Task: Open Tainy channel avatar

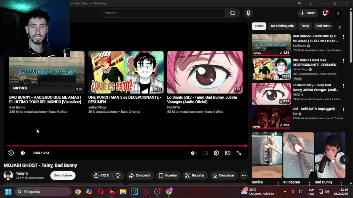Action: [8, 175]
